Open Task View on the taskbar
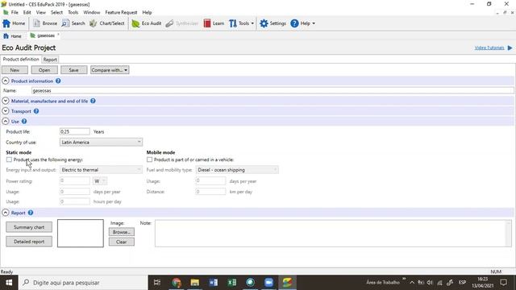 pos(157,283)
